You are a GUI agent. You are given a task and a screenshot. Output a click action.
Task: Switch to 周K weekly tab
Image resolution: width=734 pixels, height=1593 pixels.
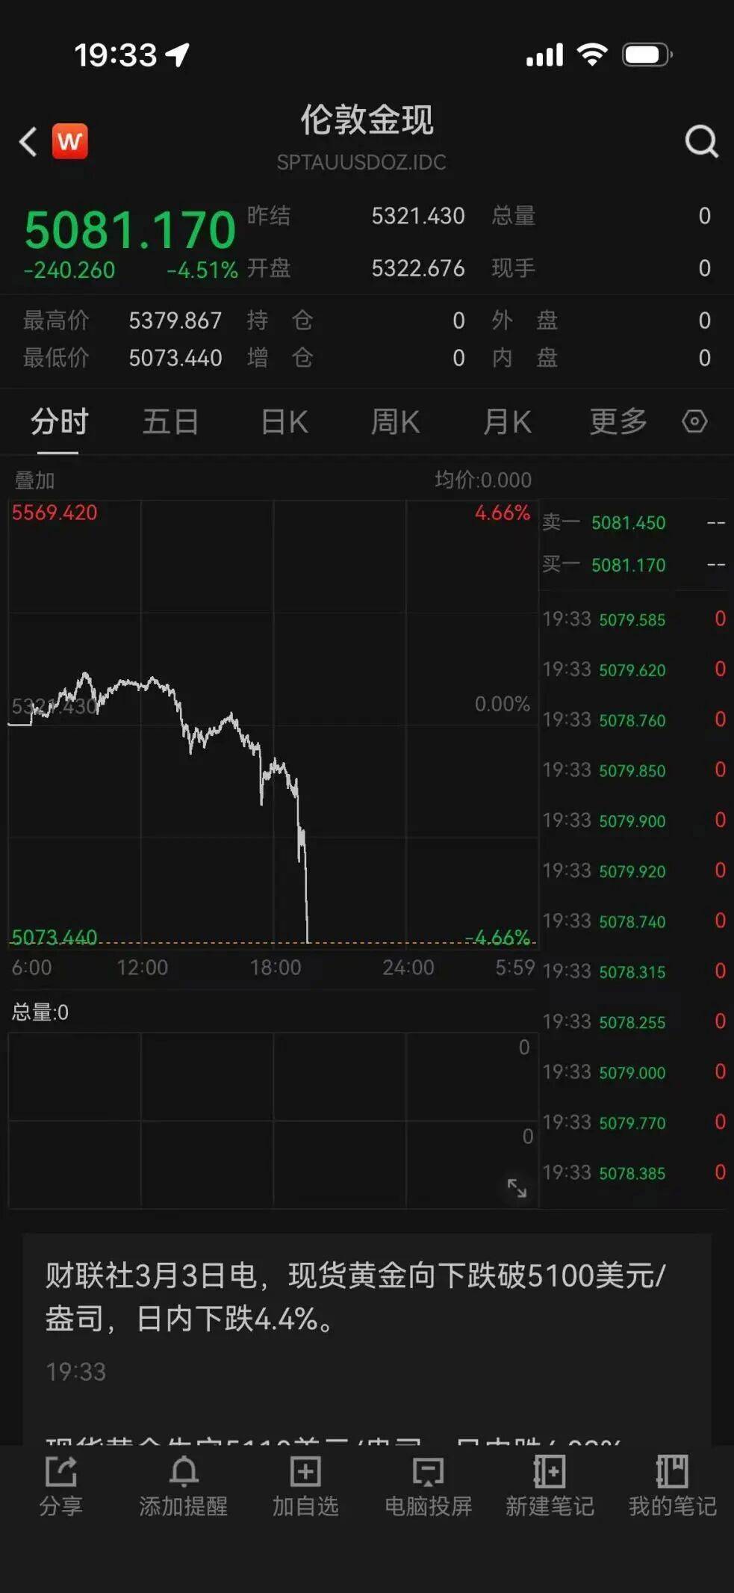(x=395, y=422)
